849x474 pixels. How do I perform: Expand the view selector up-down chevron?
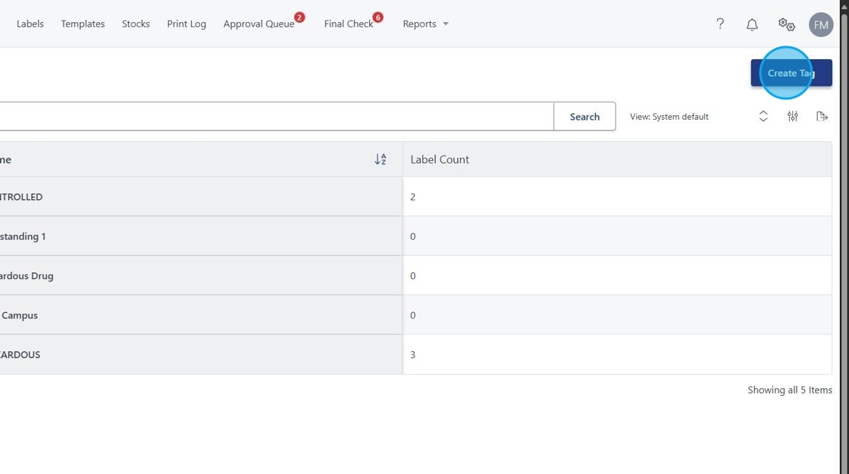point(763,117)
